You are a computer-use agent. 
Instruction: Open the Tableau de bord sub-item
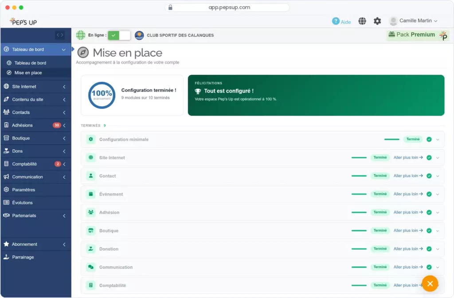pos(36,63)
